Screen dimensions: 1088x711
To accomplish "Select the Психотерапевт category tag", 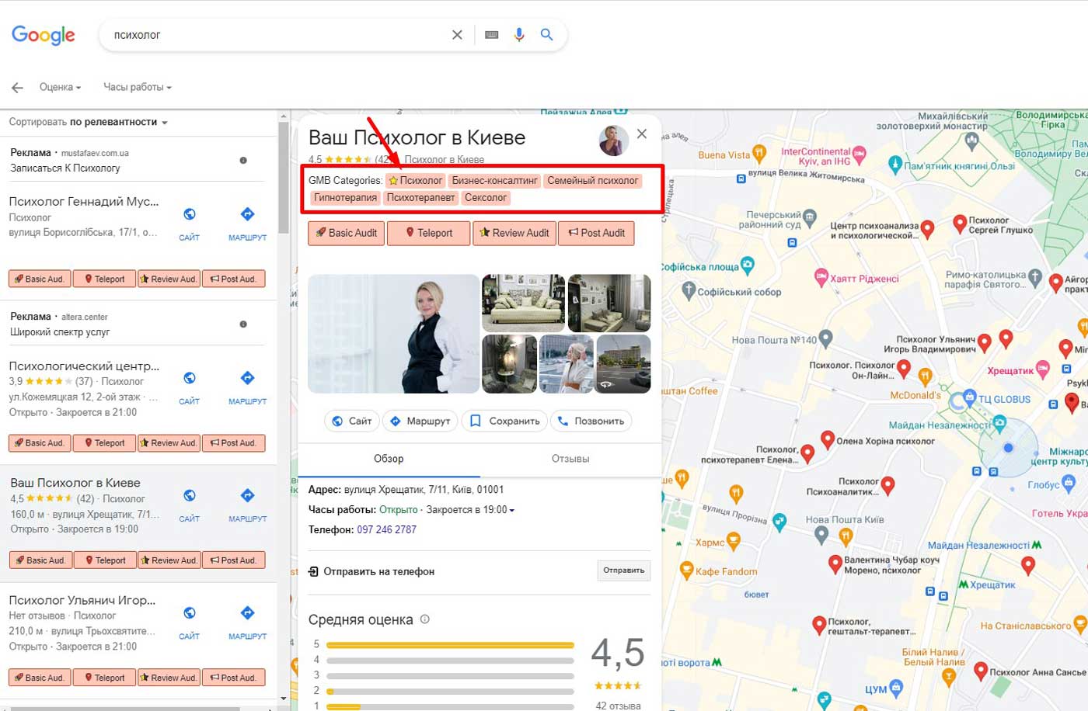I will (420, 198).
